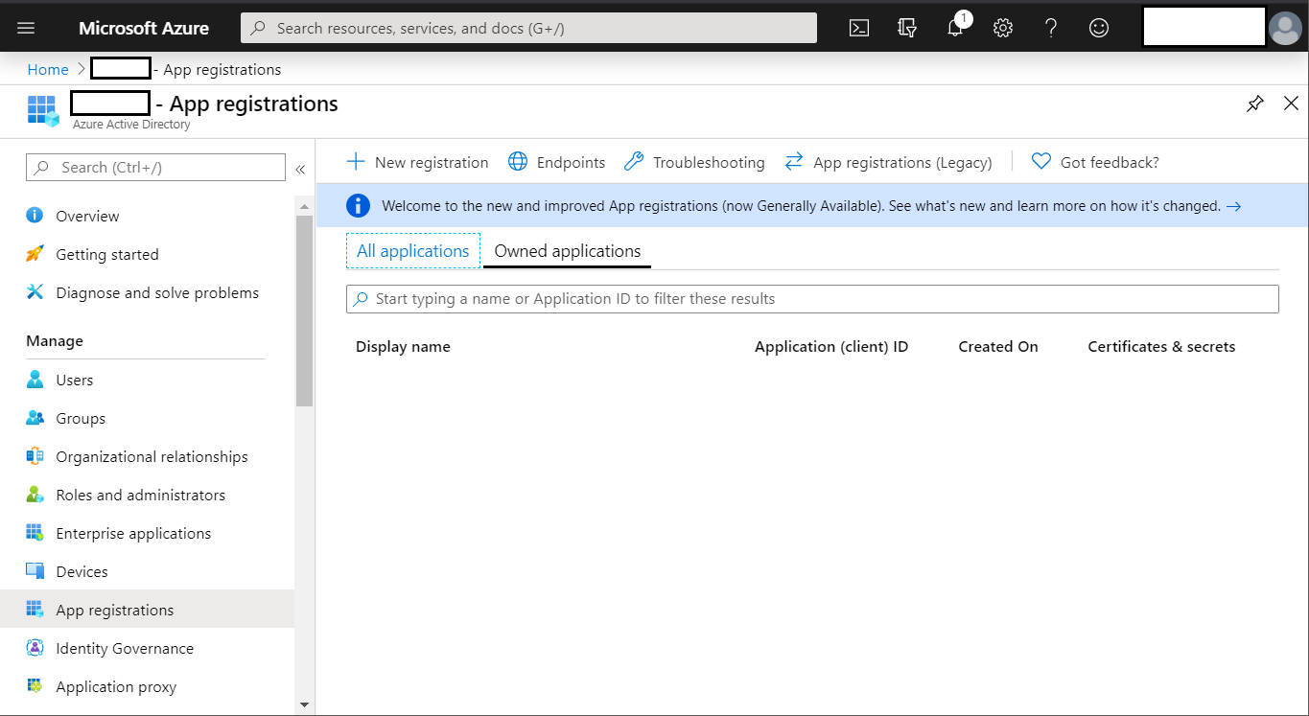Click the Users icon in the sidebar
The height and width of the screenshot is (716, 1309).
pyautogui.click(x=35, y=380)
